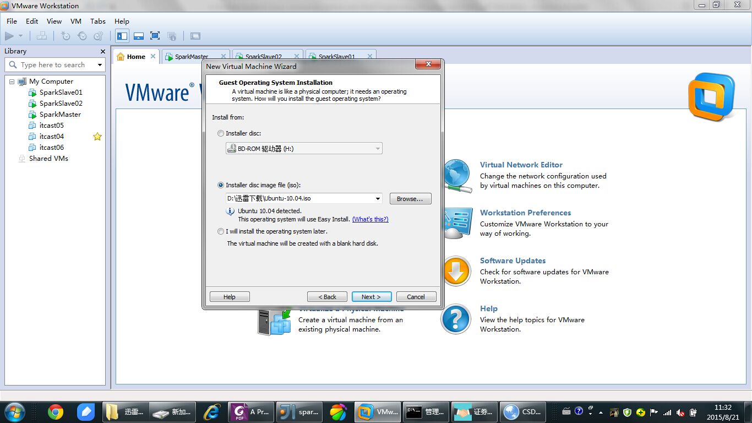
Task: Open Internet Explorer from the taskbar
Action: click(212, 411)
